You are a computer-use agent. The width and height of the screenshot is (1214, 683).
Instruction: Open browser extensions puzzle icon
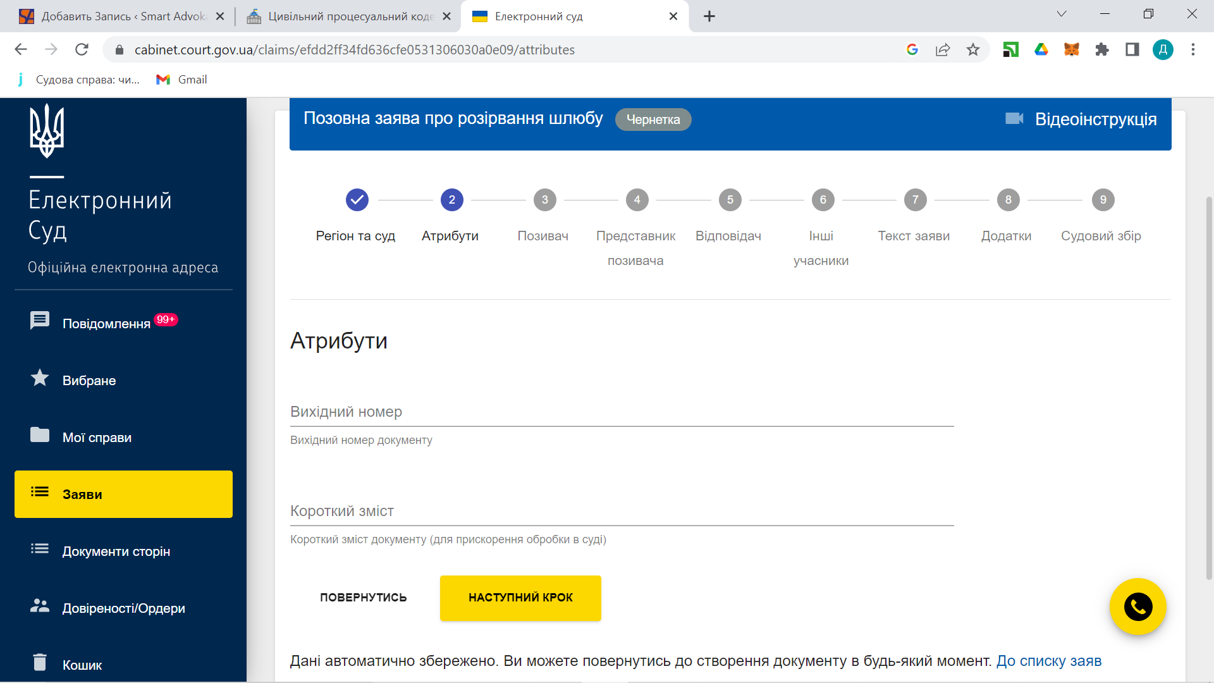(1102, 49)
